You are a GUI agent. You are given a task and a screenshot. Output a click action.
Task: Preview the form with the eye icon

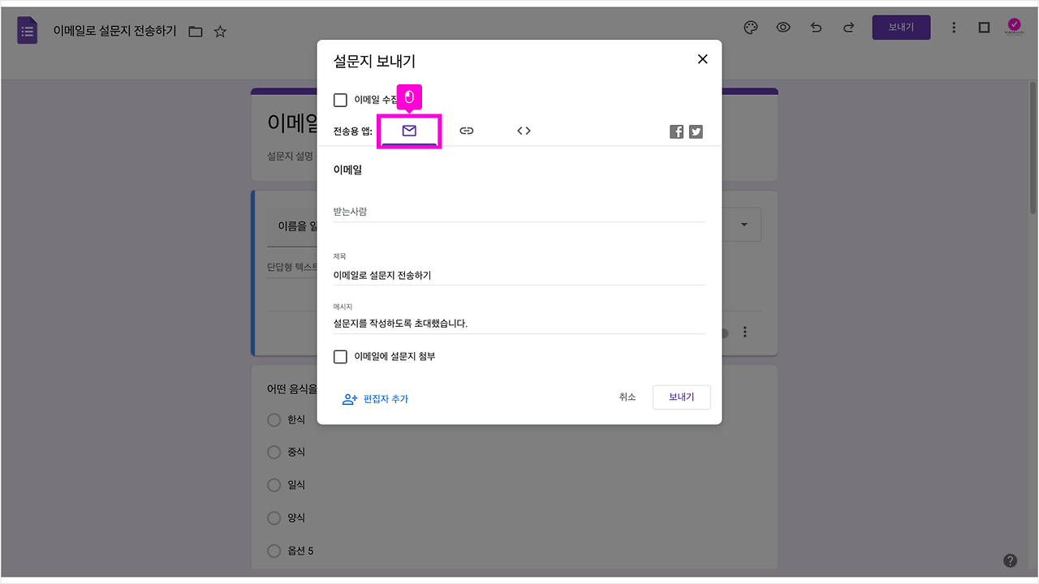(x=782, y=27)
